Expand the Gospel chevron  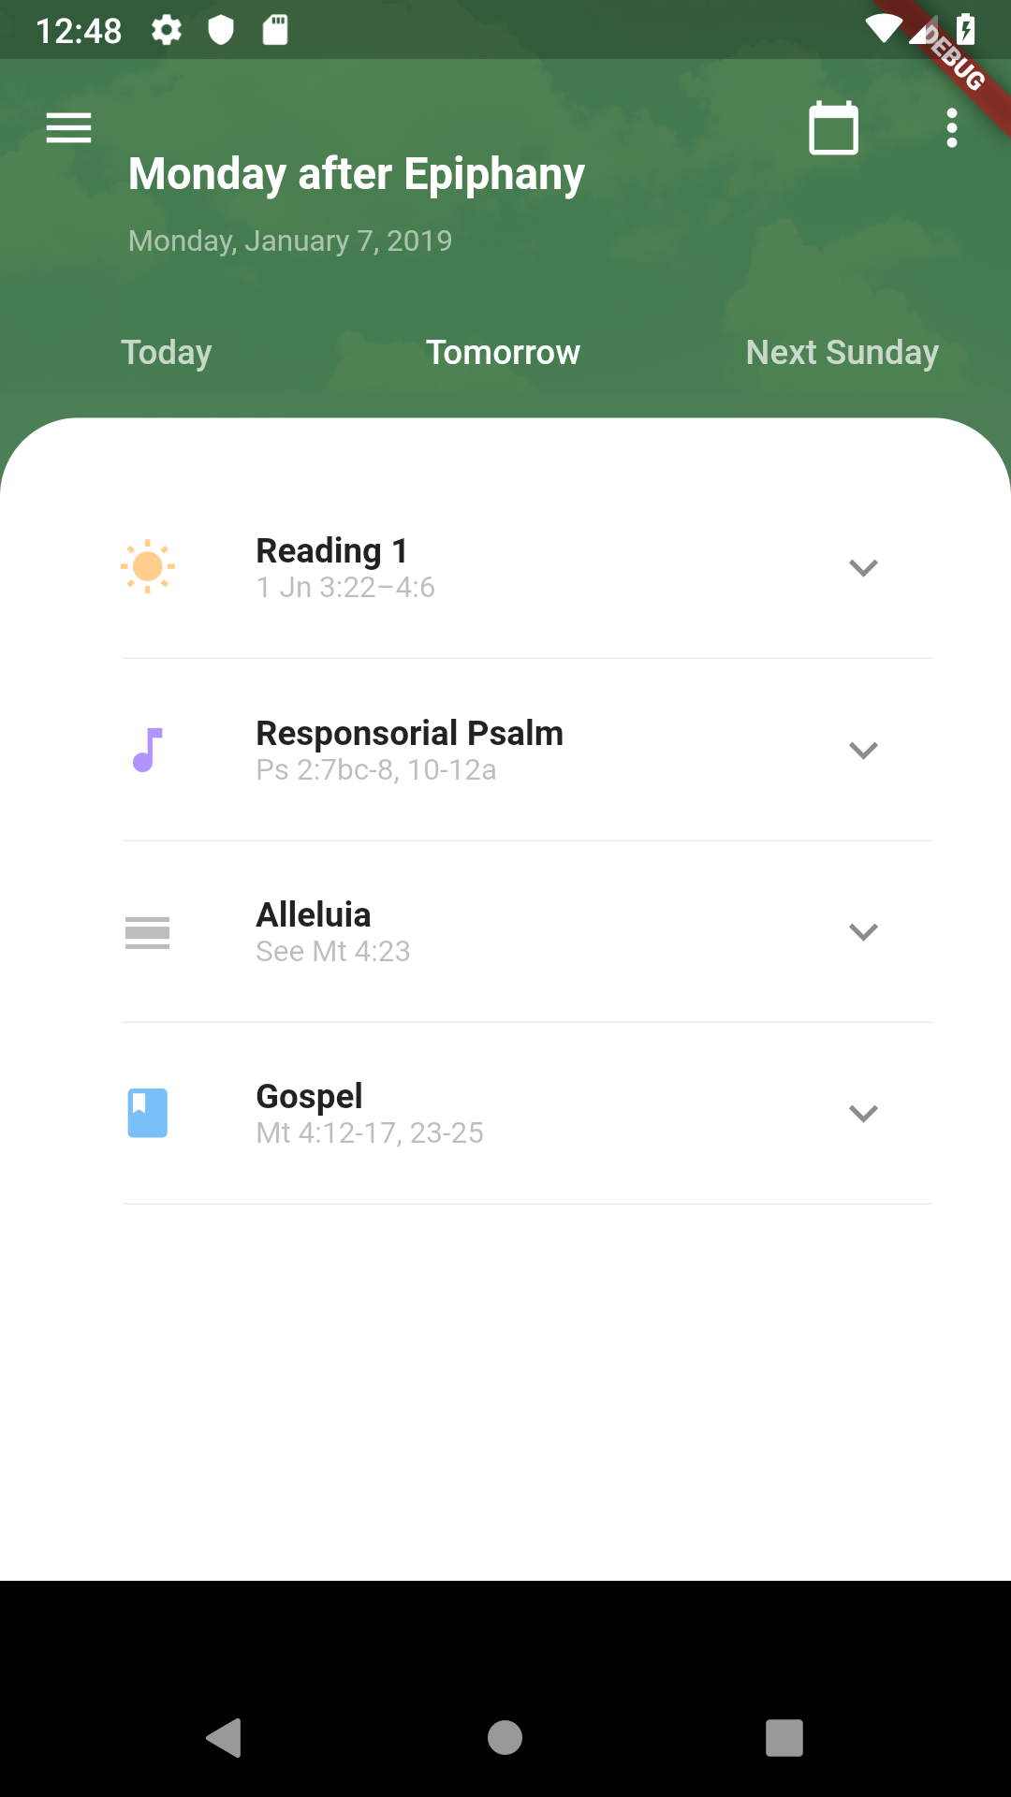[x=863, y=1113]
